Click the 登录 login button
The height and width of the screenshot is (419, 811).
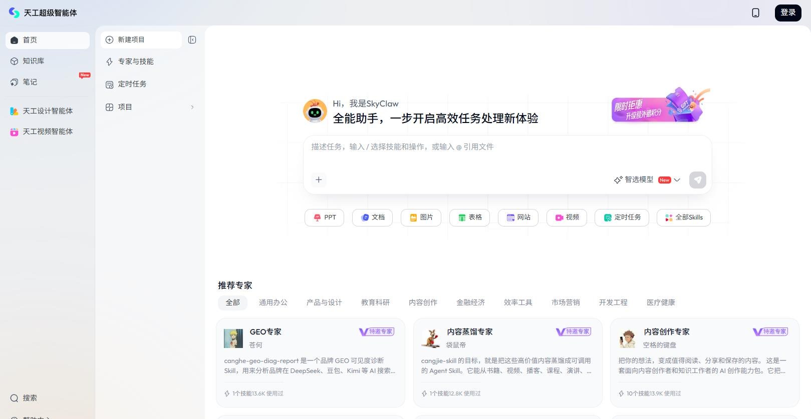tap(788, 12)
